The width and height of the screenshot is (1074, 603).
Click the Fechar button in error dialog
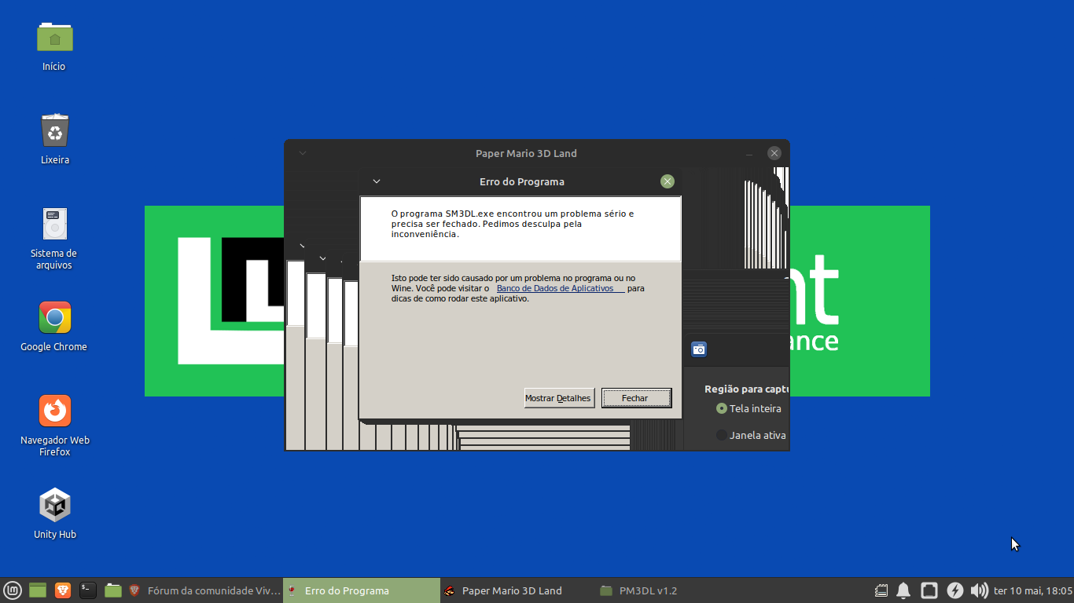[636, 398]
